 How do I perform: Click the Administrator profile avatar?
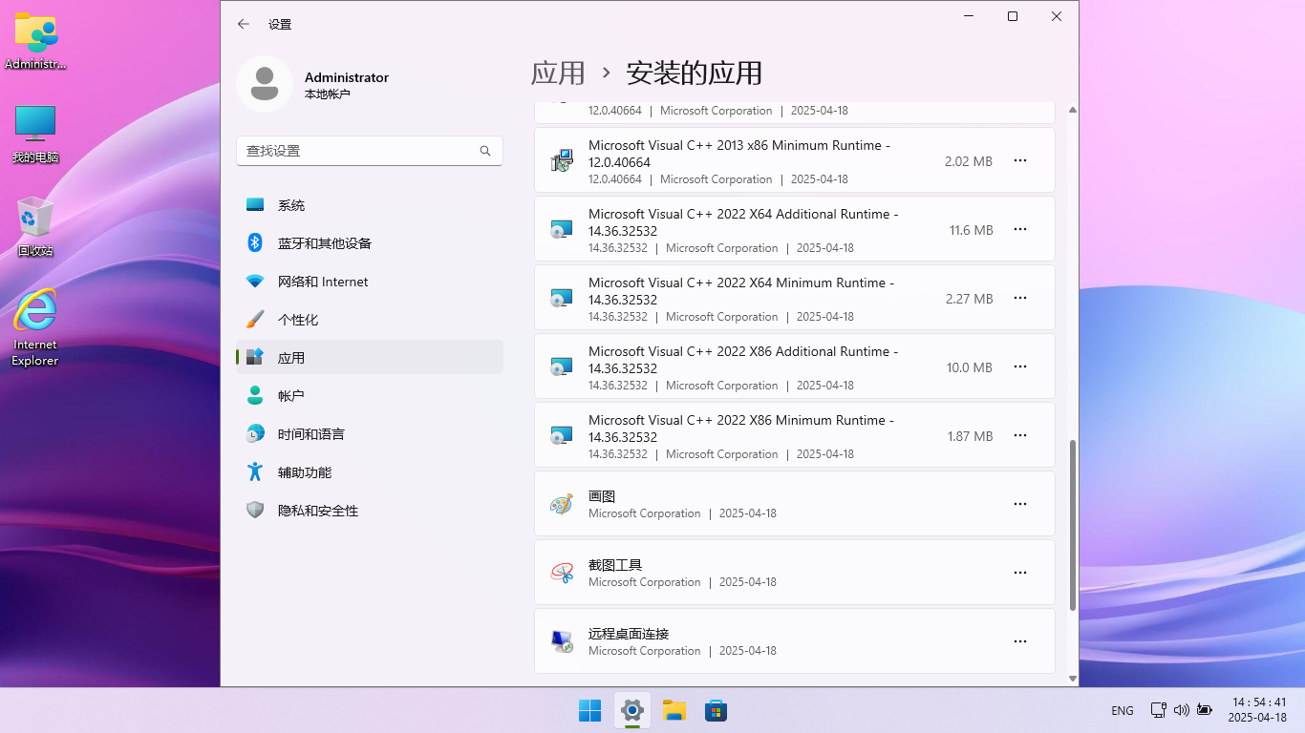[x=265, y=84]
